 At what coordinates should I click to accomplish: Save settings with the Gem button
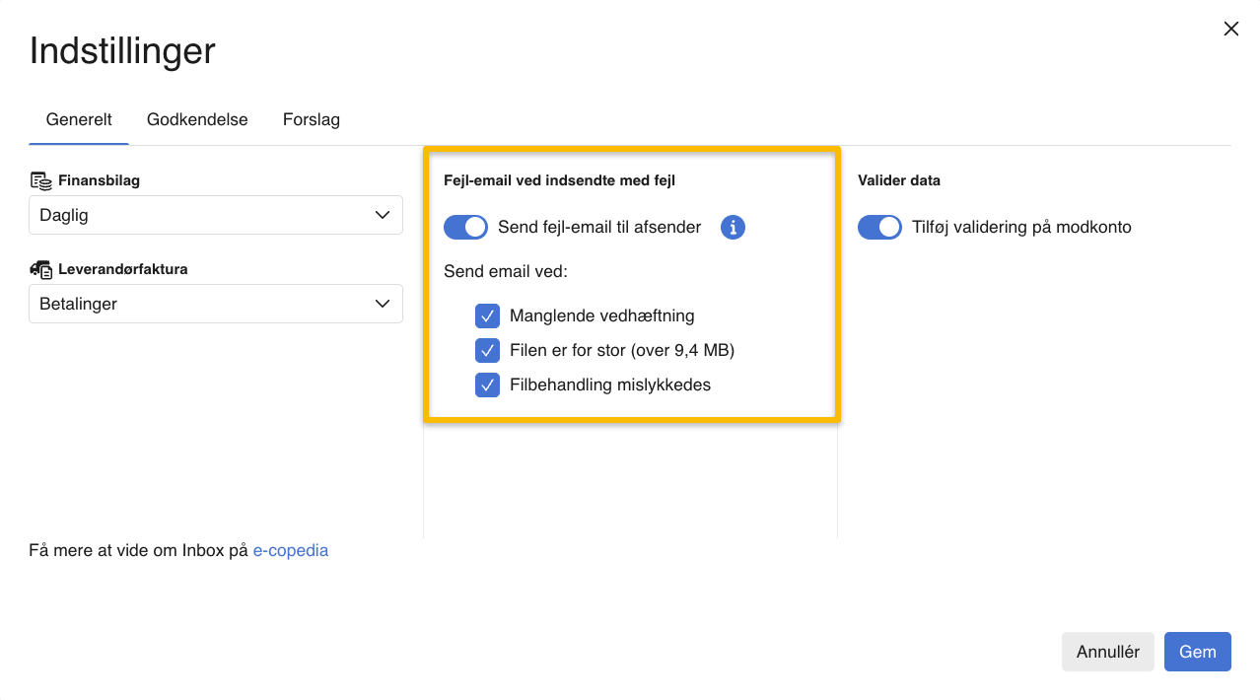pyautogui.click(x=1197, y=652)
